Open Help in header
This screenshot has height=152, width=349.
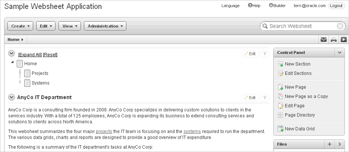pyautogui.click(x=254, y=6)
